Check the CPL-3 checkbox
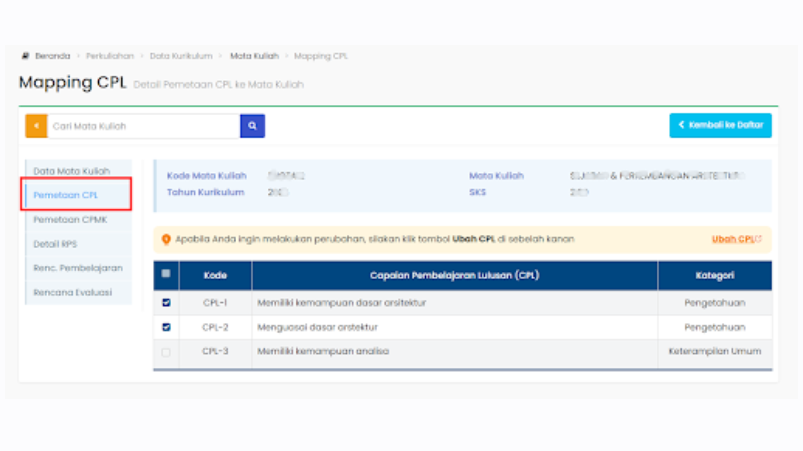803x451 pixels. (166, 352)
